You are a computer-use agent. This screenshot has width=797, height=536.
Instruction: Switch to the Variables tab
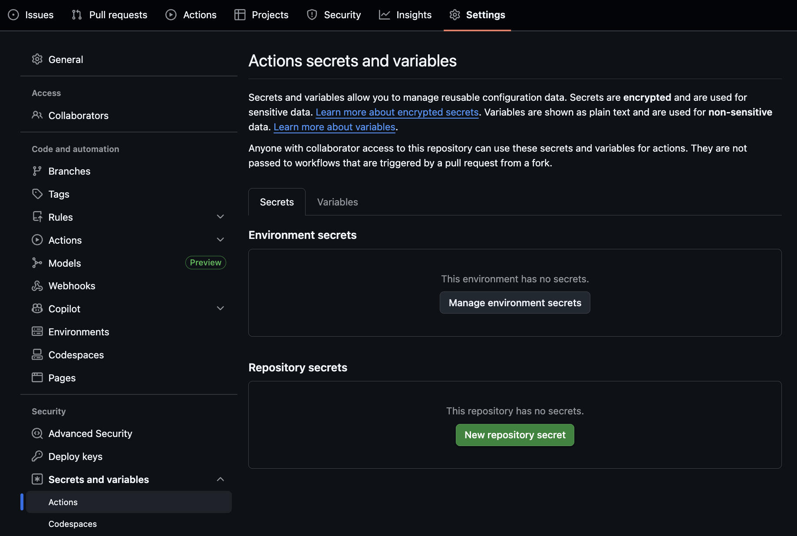click(x=337, y=202)
